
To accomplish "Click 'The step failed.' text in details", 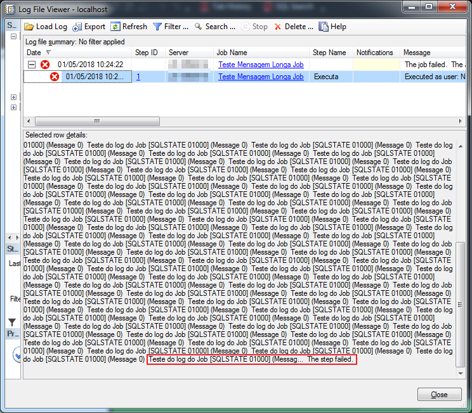I will [330, 359].
